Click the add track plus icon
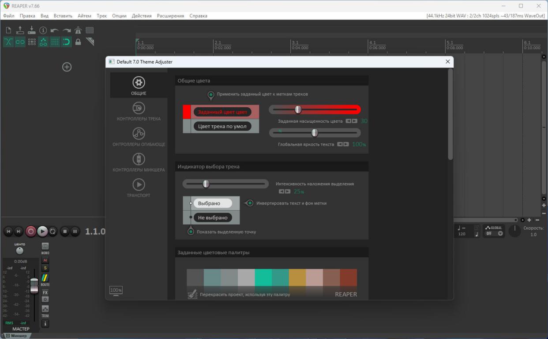Viewport: 548px width, 339px height. pos(67,67)
